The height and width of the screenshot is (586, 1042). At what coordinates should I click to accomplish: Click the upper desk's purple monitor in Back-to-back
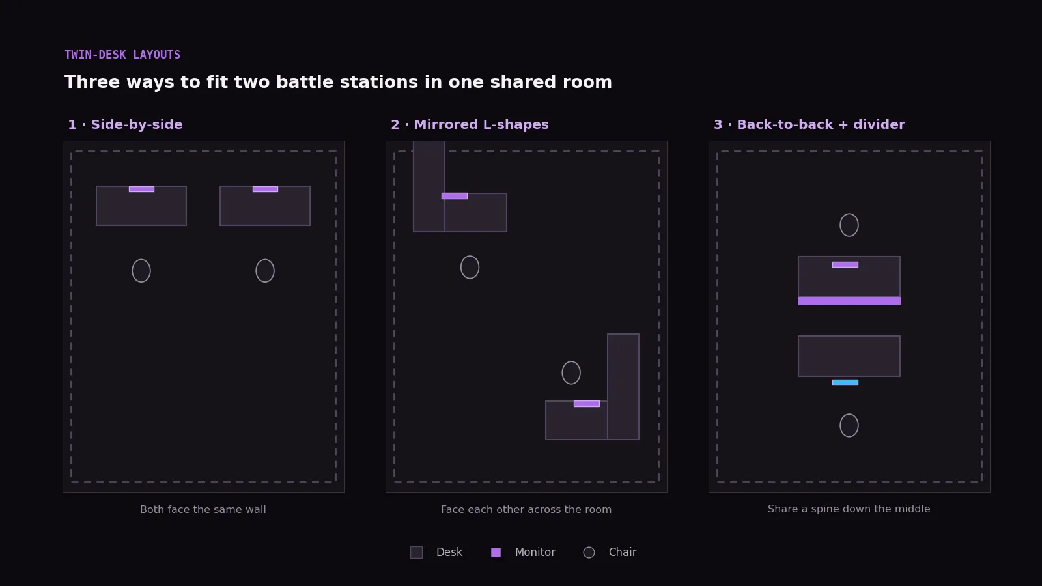pos(845,264)
